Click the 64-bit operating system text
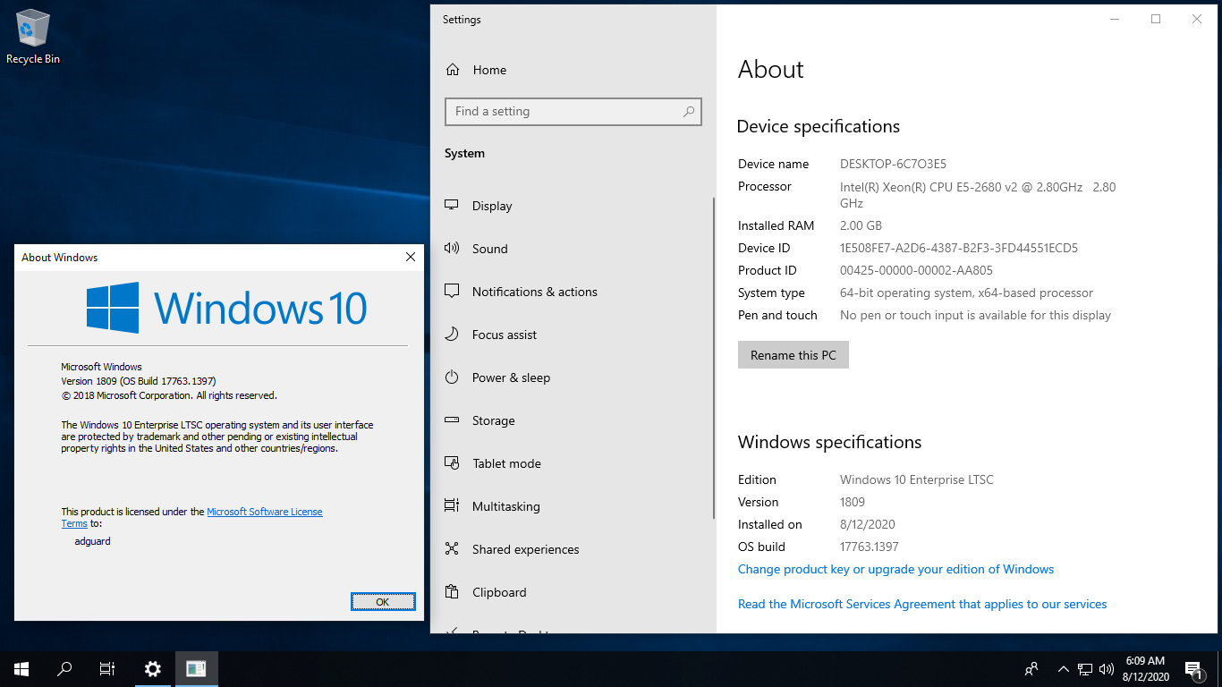 click(966, 293)
